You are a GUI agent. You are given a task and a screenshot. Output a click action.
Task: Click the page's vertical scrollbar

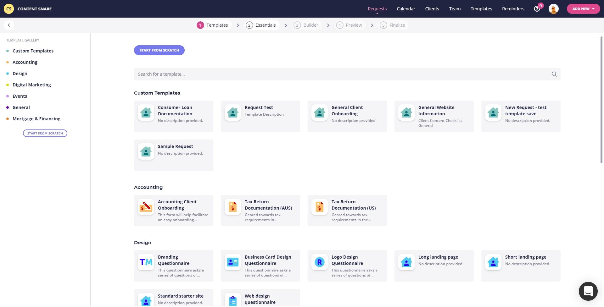601,100
